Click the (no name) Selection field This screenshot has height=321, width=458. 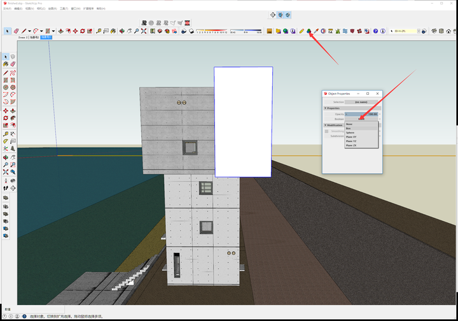coord(361,102)
